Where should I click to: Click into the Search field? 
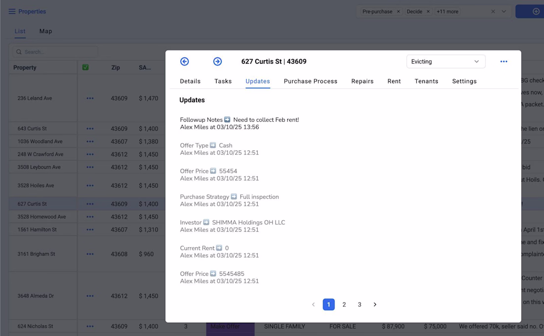click(x=55, y=52)
